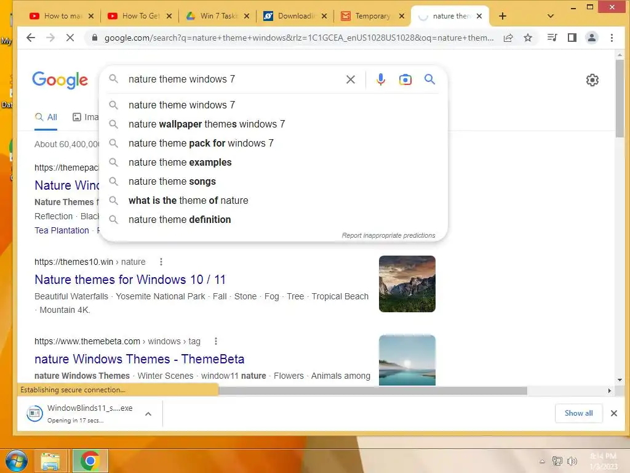Open Windows Explorer from taskbar
The image size is (630, 473).
click(x=50, y=461)
